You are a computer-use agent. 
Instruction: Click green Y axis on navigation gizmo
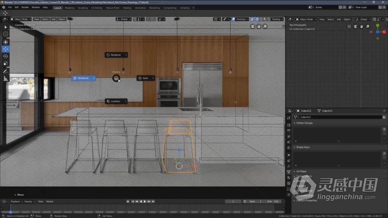[x=378, y=25]
